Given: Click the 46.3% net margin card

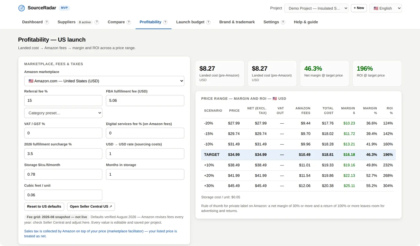Looking at the screenshot, I should coord(325,73).
